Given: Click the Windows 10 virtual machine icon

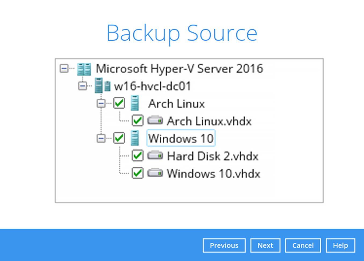Looking at the screenshot, I should [135, 138].
